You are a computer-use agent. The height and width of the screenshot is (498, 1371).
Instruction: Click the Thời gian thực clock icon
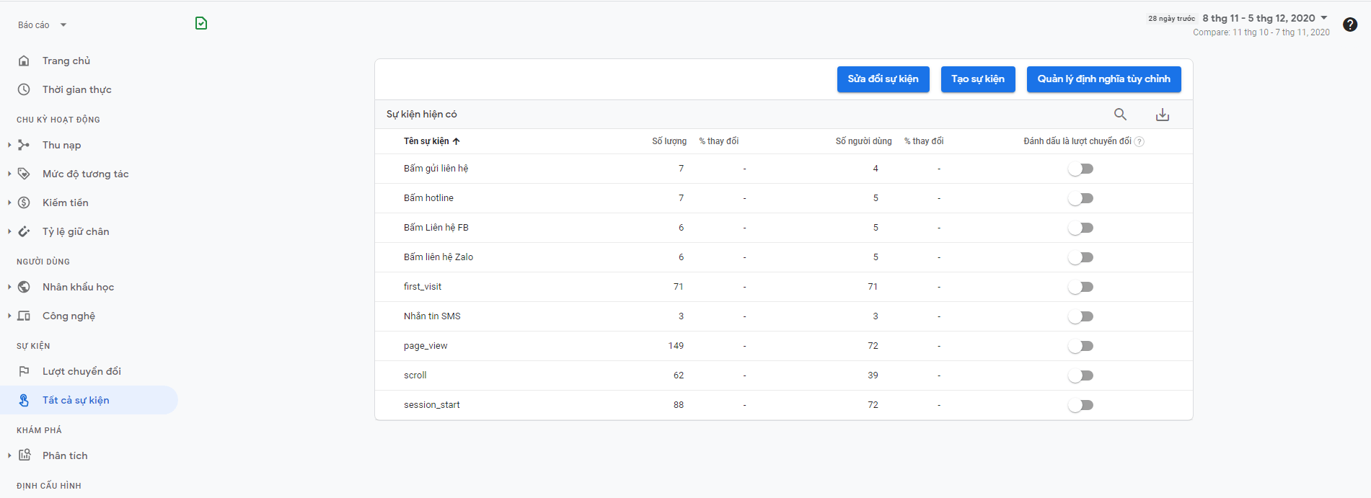24,89
